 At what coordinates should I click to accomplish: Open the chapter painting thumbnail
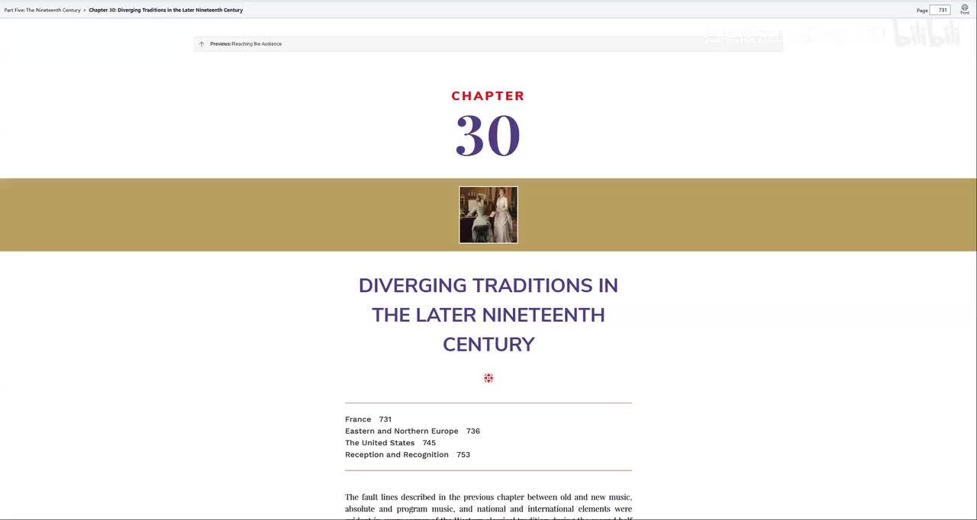488,215
